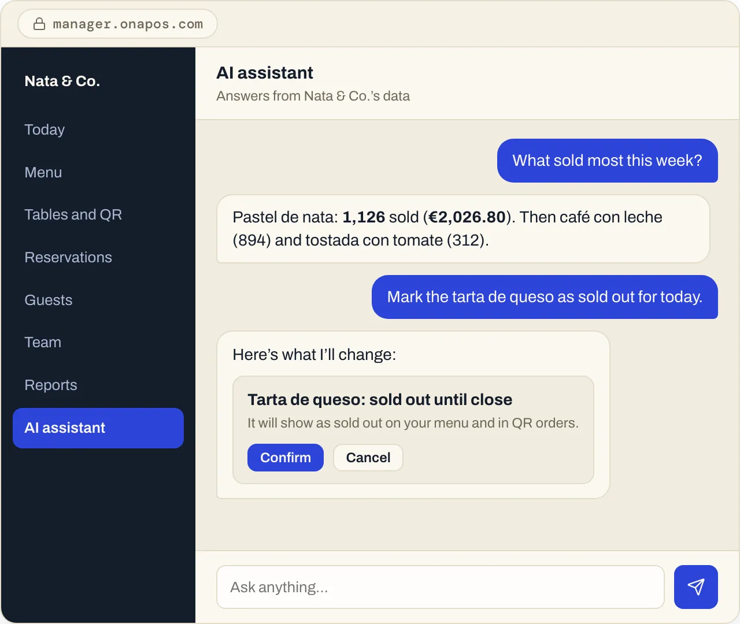Cancel the proposed sold-out change

(368, 458)
